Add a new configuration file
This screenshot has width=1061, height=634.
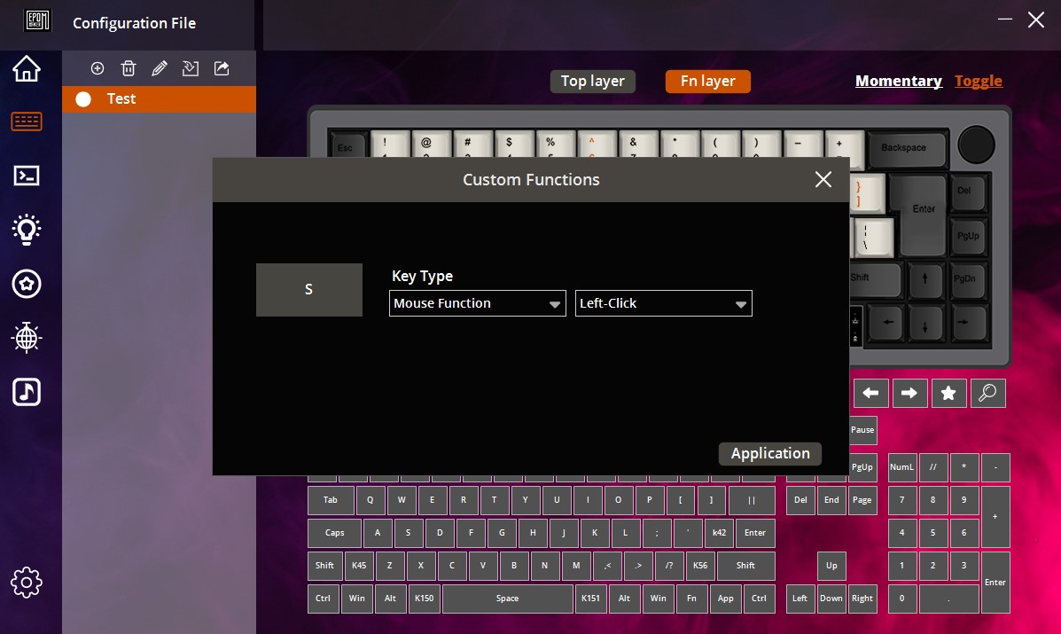[98, 68]
